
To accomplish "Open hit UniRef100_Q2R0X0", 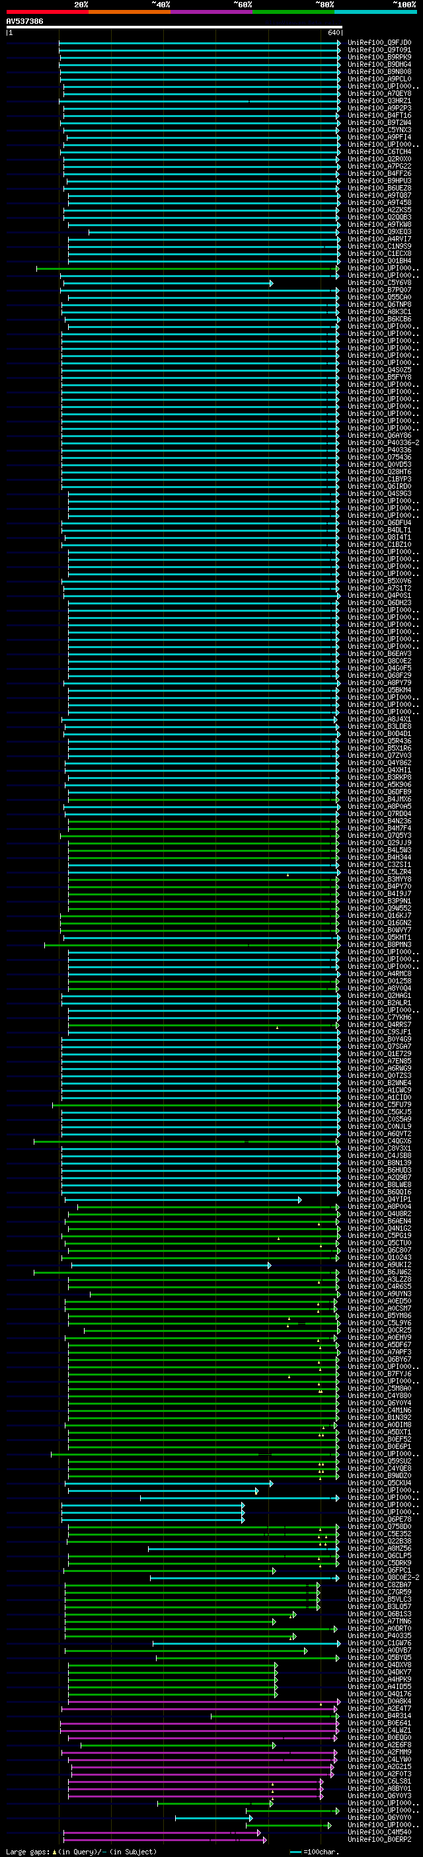I will click(x=380, y=159).
